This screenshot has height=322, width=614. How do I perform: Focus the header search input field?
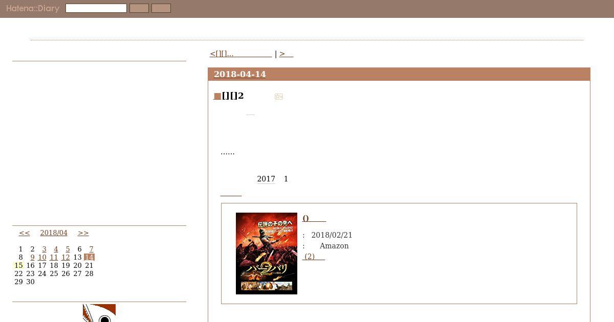click(x=96, y=8)
